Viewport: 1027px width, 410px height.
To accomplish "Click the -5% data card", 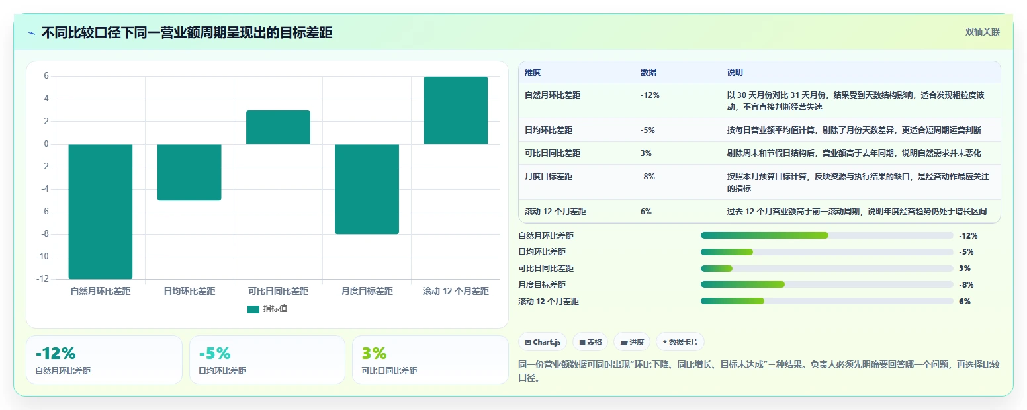I will coord(267,360).
